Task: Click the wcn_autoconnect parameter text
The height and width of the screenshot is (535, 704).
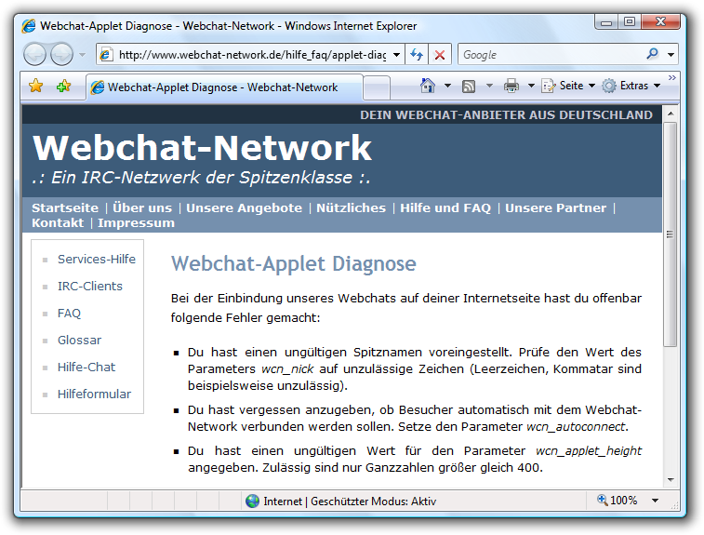Action: coord(576,427)
